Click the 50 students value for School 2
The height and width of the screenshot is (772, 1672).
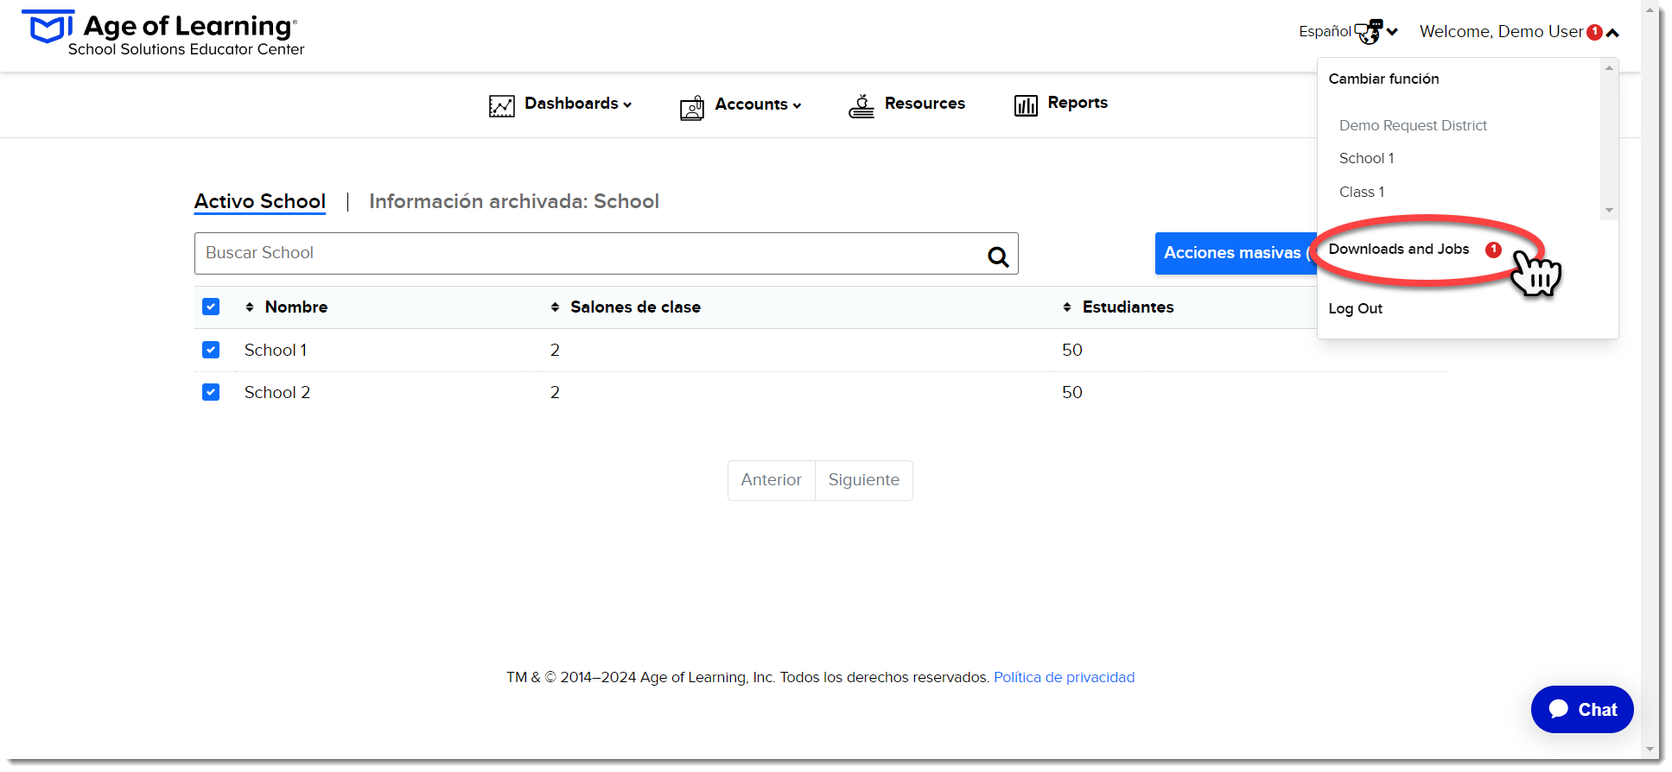(x=1072, y=392)
